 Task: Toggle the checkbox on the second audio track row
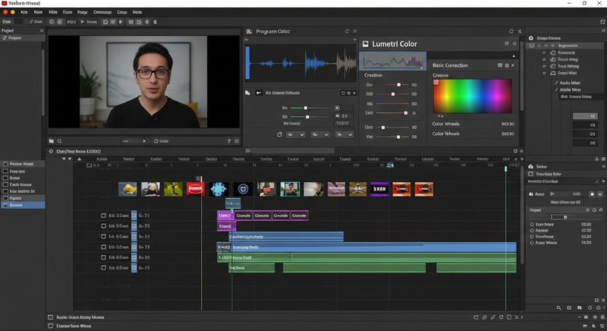pos(103,225)
